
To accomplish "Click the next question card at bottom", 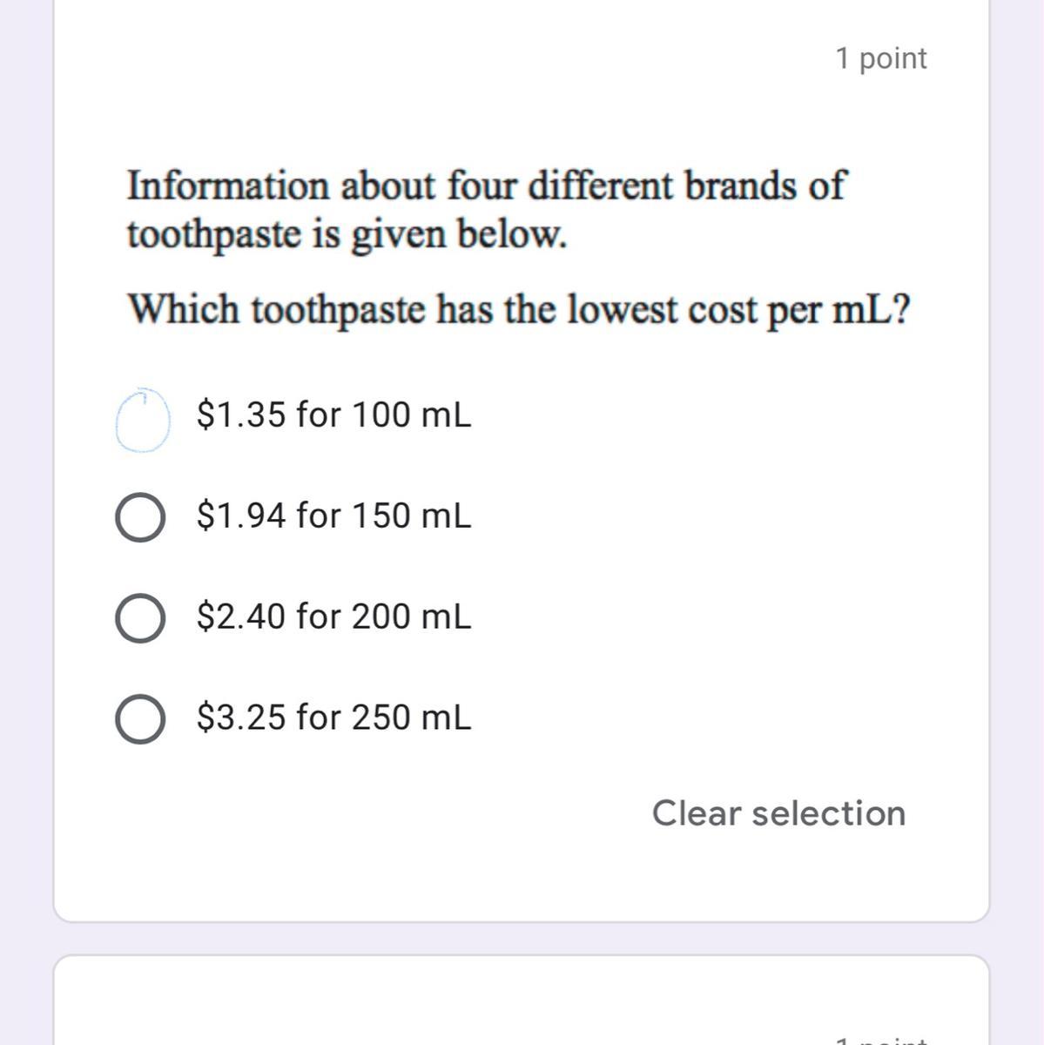I will point(521,1001).
